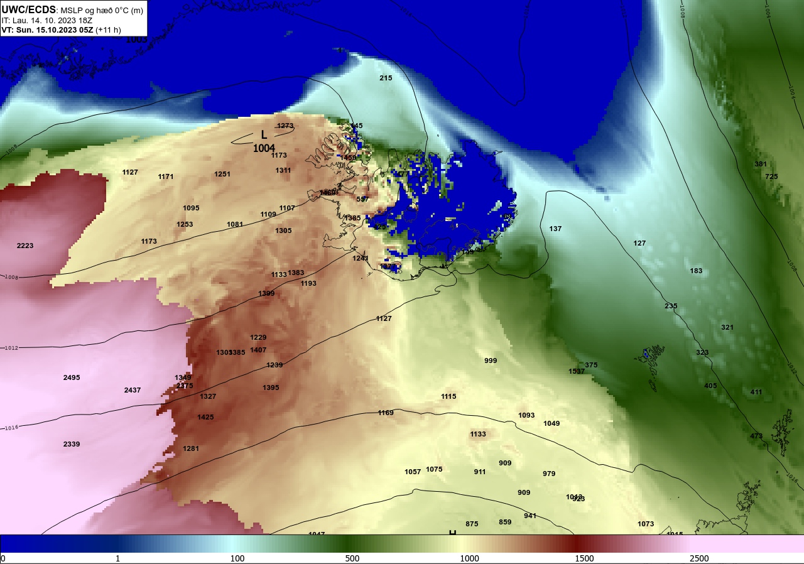Click the 405 height value

coord(710,386)
